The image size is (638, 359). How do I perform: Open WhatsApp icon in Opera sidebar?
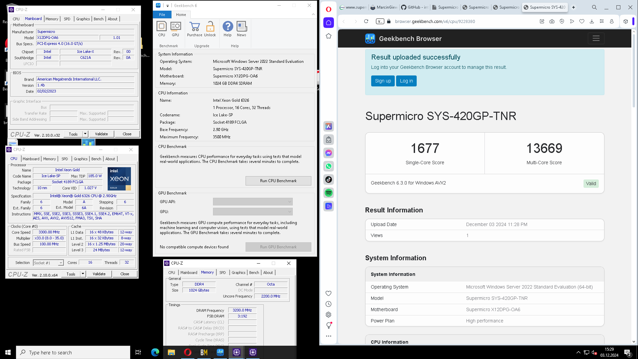329,166
